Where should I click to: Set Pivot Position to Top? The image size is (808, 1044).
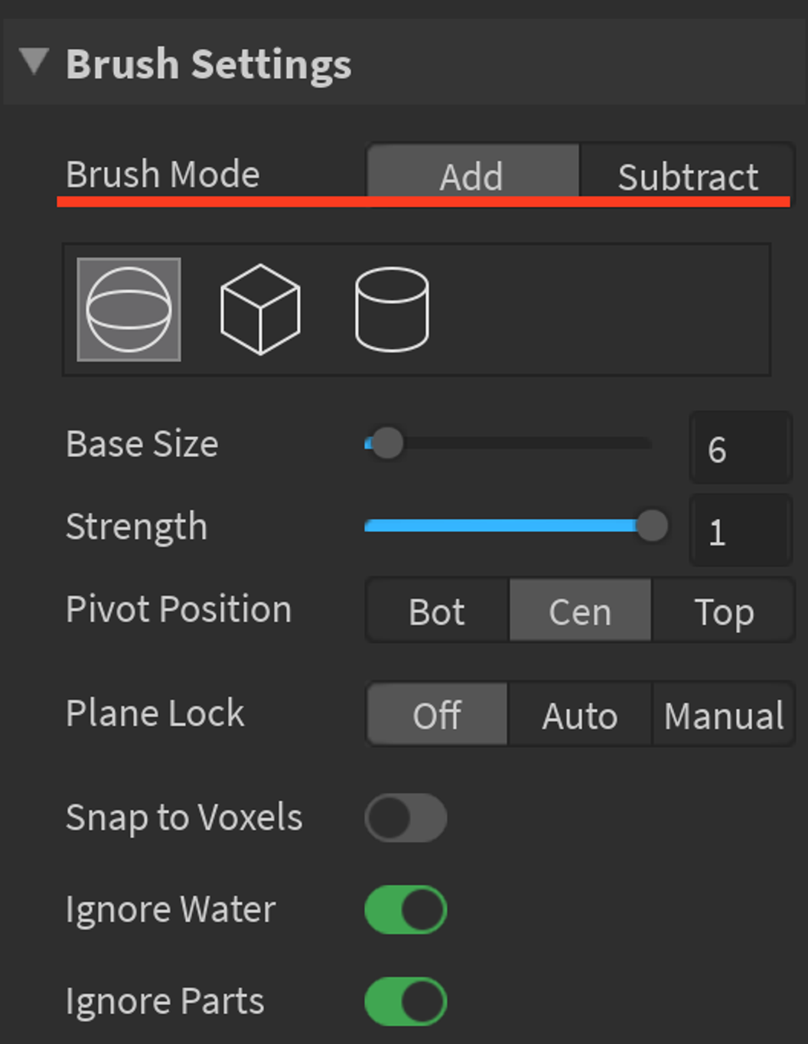[724, 611]
